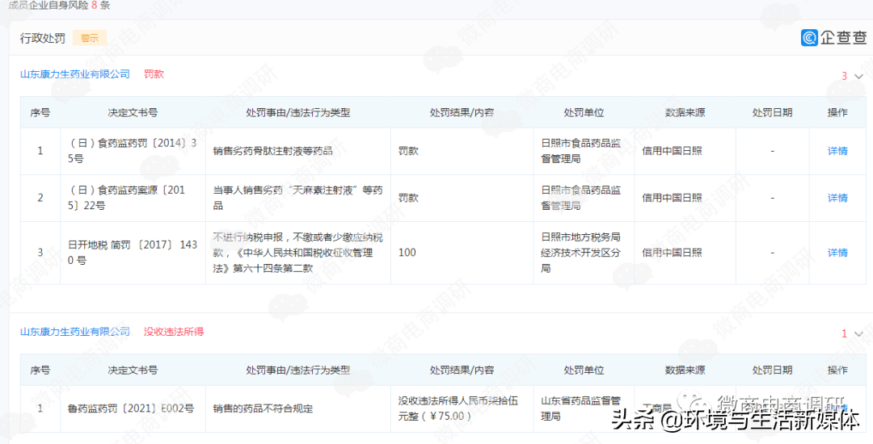Click reason cell 销售劣药骨肽注射液等药品

pyautogui.click(x=273, y=151)
